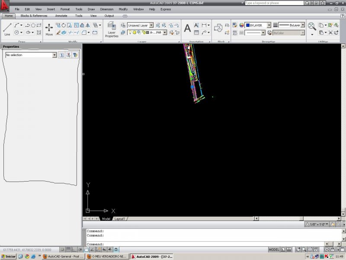Screen dimensions: 346x260
Task: Click the Multiline Text tool
Action: 187,29
